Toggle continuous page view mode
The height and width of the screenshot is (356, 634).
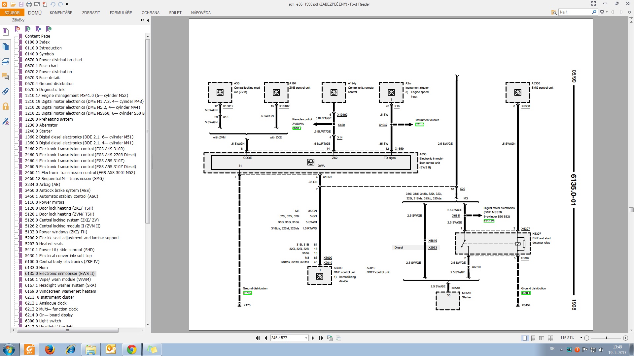[533, 338]
